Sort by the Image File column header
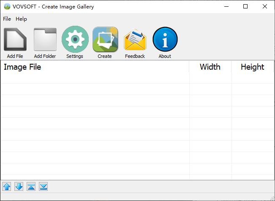The height and width of the screenshot is (201, 275). click(x=95, y=67)
